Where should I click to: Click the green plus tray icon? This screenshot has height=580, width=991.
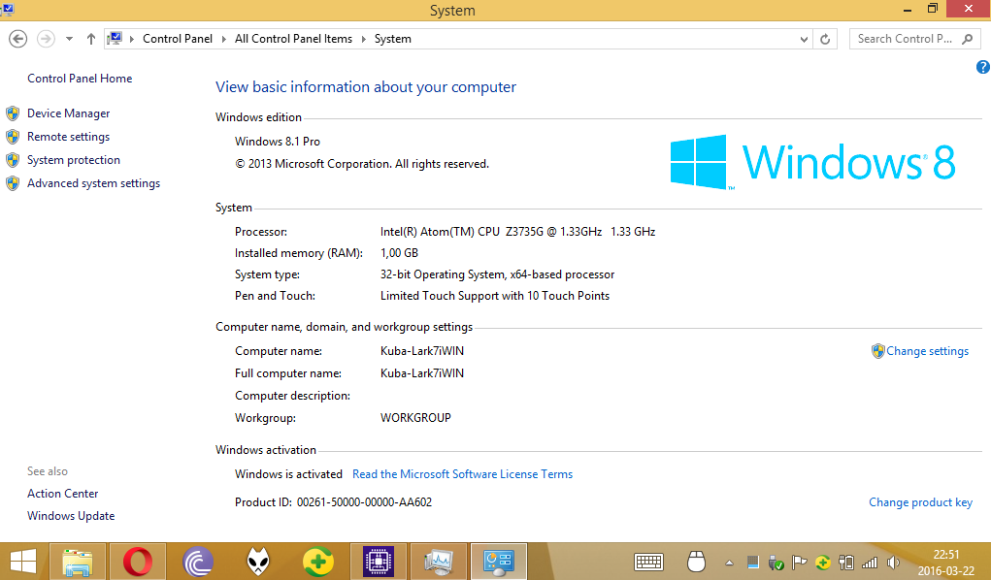tap(823, 562)
